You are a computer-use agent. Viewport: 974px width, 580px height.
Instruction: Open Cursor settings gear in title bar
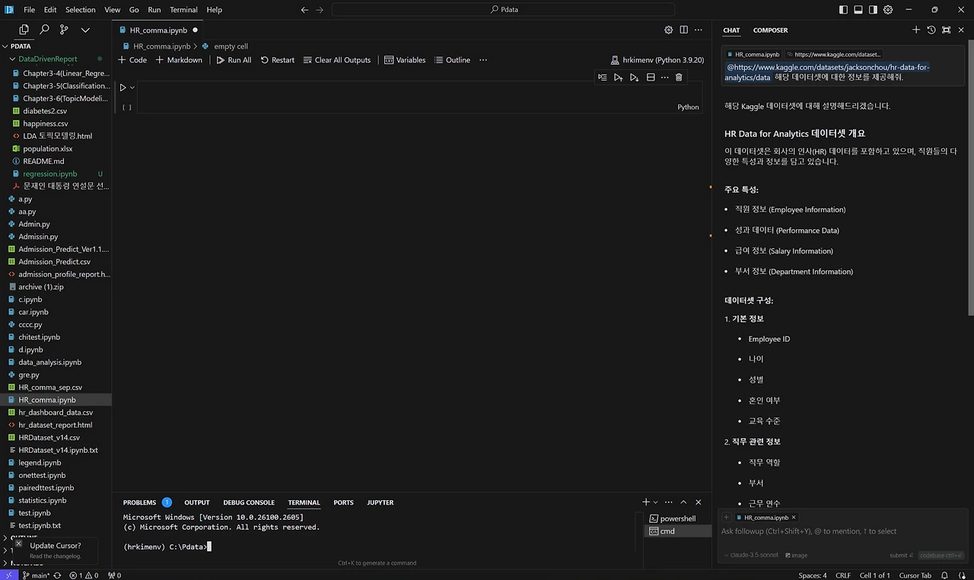[888, 10]
